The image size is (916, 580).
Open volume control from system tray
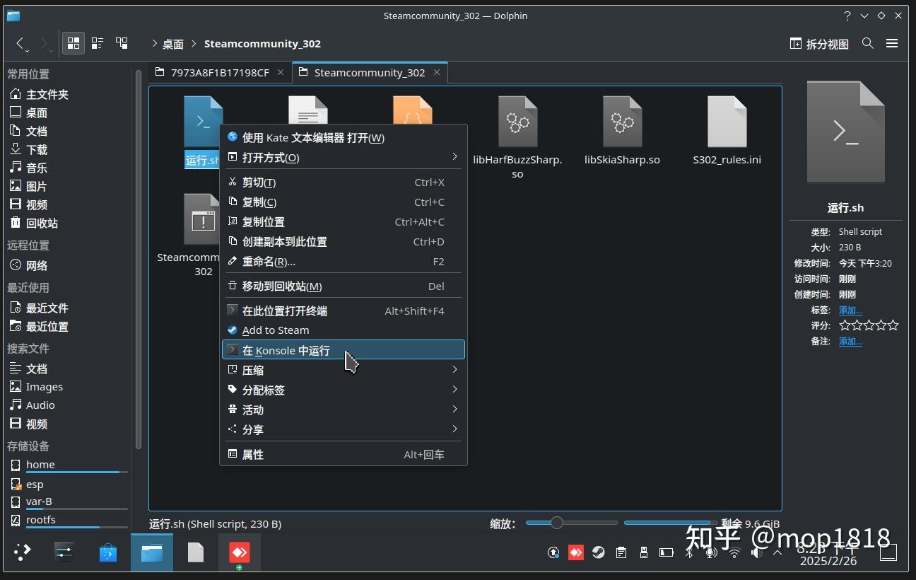pos(756,552)
